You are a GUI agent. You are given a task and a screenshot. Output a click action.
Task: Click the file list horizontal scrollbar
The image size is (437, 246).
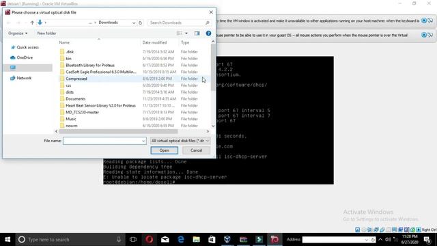point(118,131)
